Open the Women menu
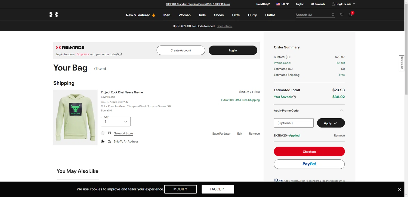The width and height of the screenshot is (408, 197). pyautogui.click(x=184, y=15)
